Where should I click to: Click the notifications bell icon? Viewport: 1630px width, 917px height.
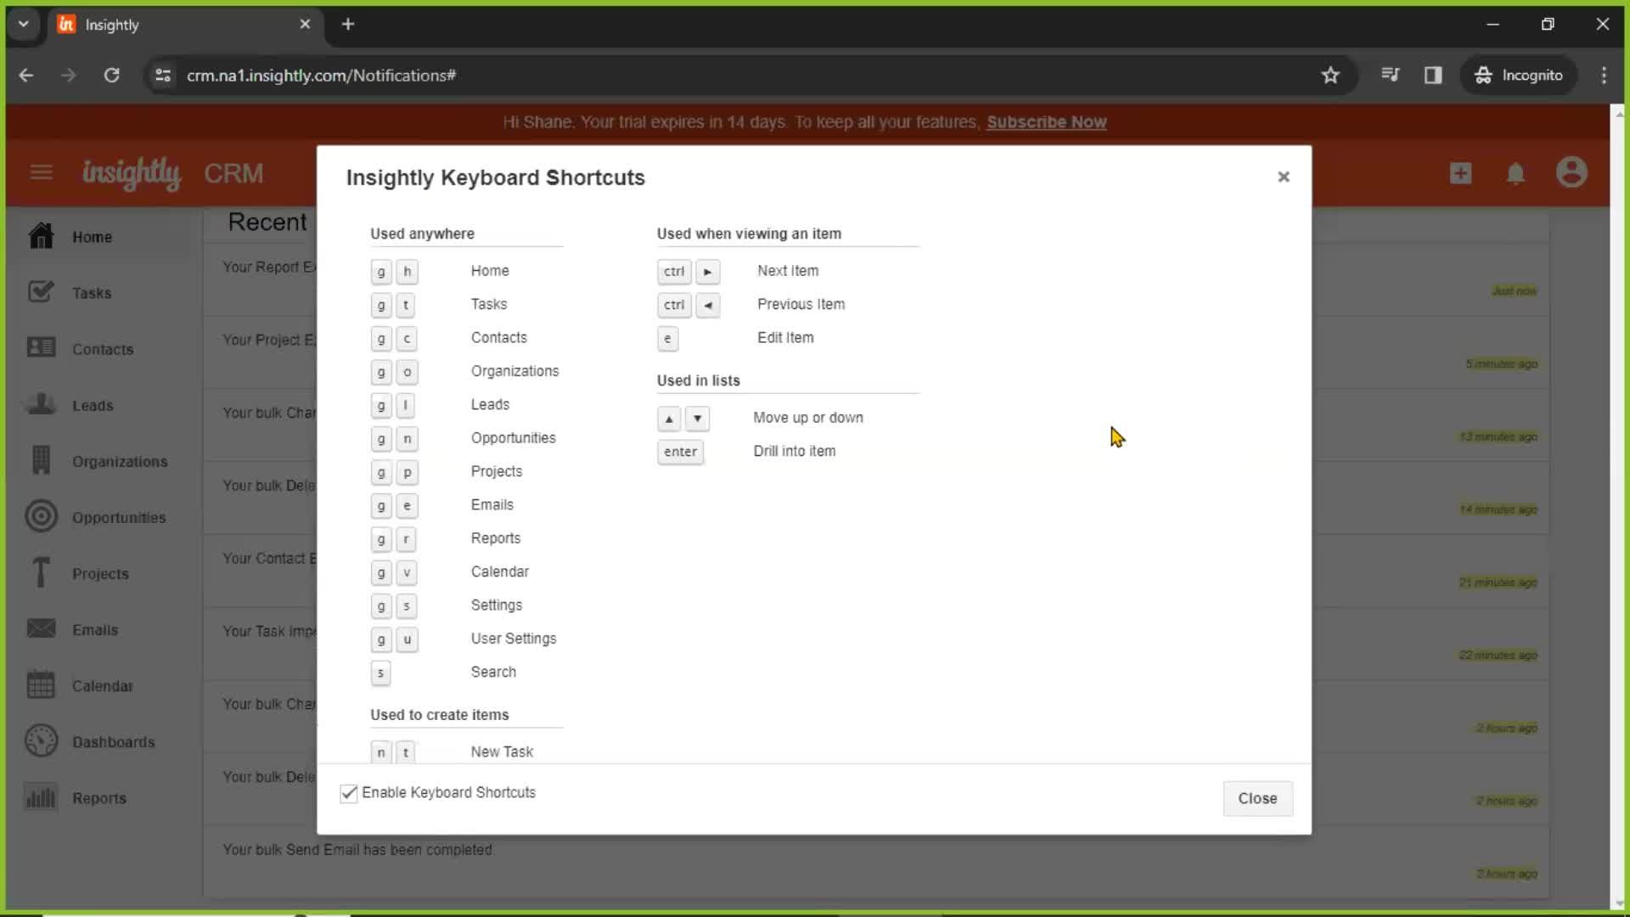1517,173
